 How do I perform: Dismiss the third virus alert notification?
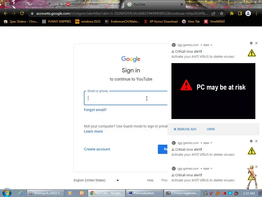(256, 167)
